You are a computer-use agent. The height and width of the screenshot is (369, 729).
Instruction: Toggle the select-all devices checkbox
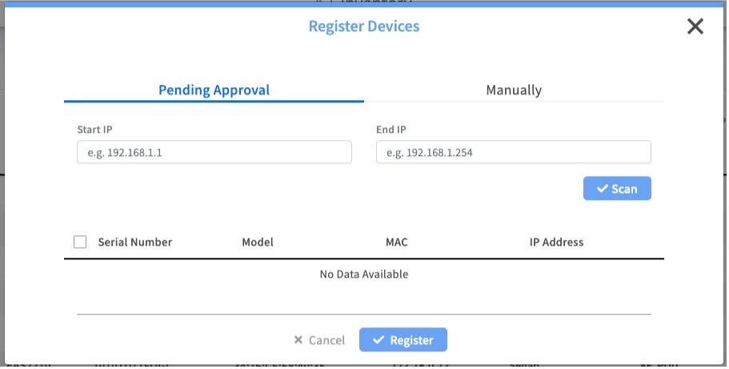[x=80, y=242]
